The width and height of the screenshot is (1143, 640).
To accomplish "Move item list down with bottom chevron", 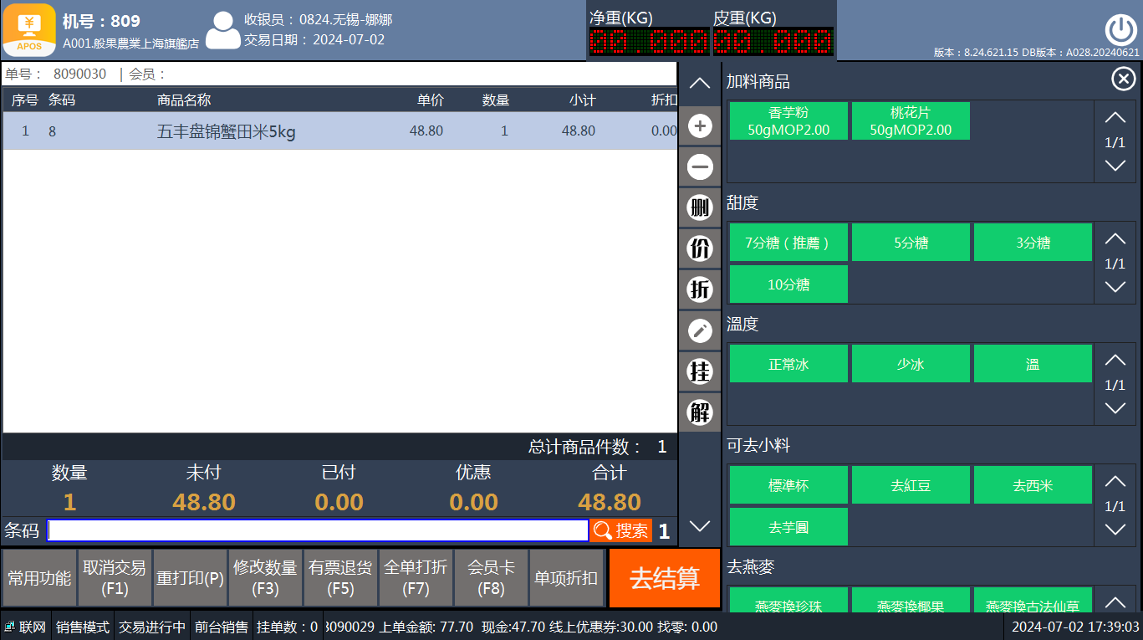I will (x=700, y=526).
